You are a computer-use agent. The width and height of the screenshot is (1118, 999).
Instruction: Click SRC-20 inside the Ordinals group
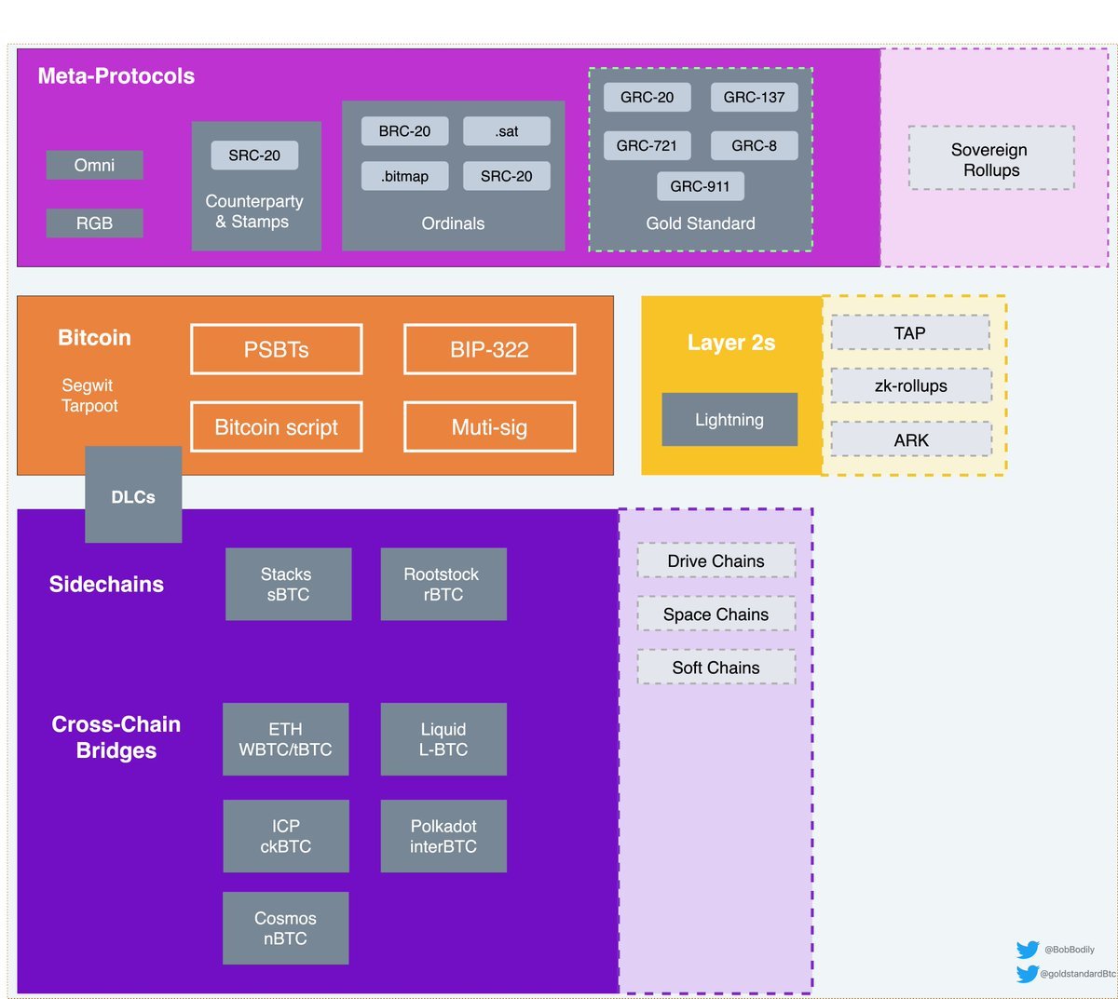point(507,176)
